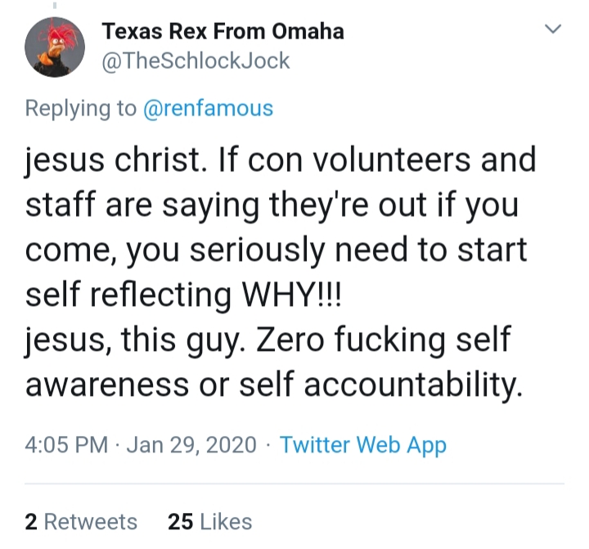
Task: Click the number 2 beside Retweets
Action: point(31,522)
